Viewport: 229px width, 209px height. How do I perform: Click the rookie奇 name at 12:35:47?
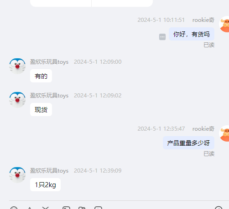coord(203,129)
